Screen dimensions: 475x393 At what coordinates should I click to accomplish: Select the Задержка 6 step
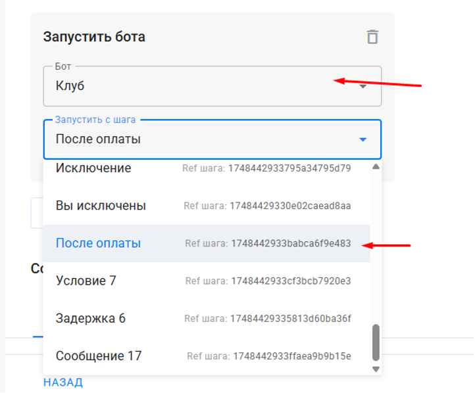207,318
